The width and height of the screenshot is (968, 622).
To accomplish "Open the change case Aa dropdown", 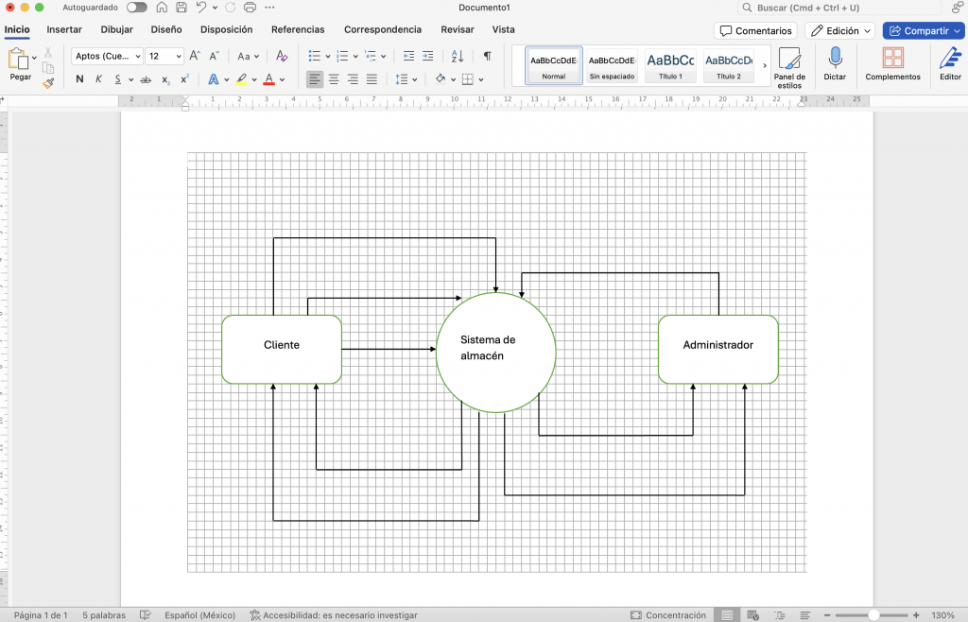I will point(248,56).
